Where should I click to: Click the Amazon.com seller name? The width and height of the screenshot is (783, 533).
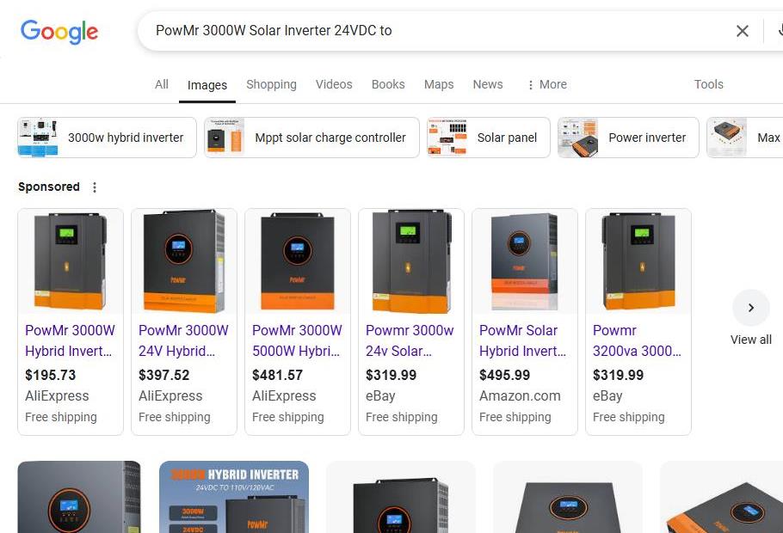[x=520, y=396]
